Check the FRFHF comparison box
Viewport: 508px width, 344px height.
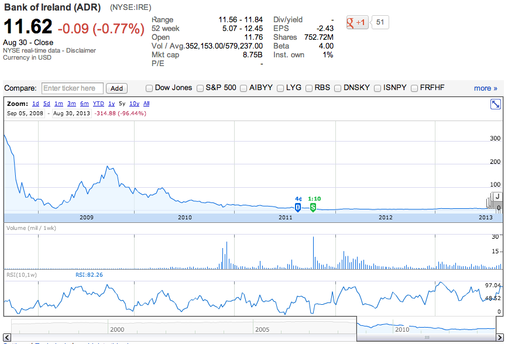(414, 88)
